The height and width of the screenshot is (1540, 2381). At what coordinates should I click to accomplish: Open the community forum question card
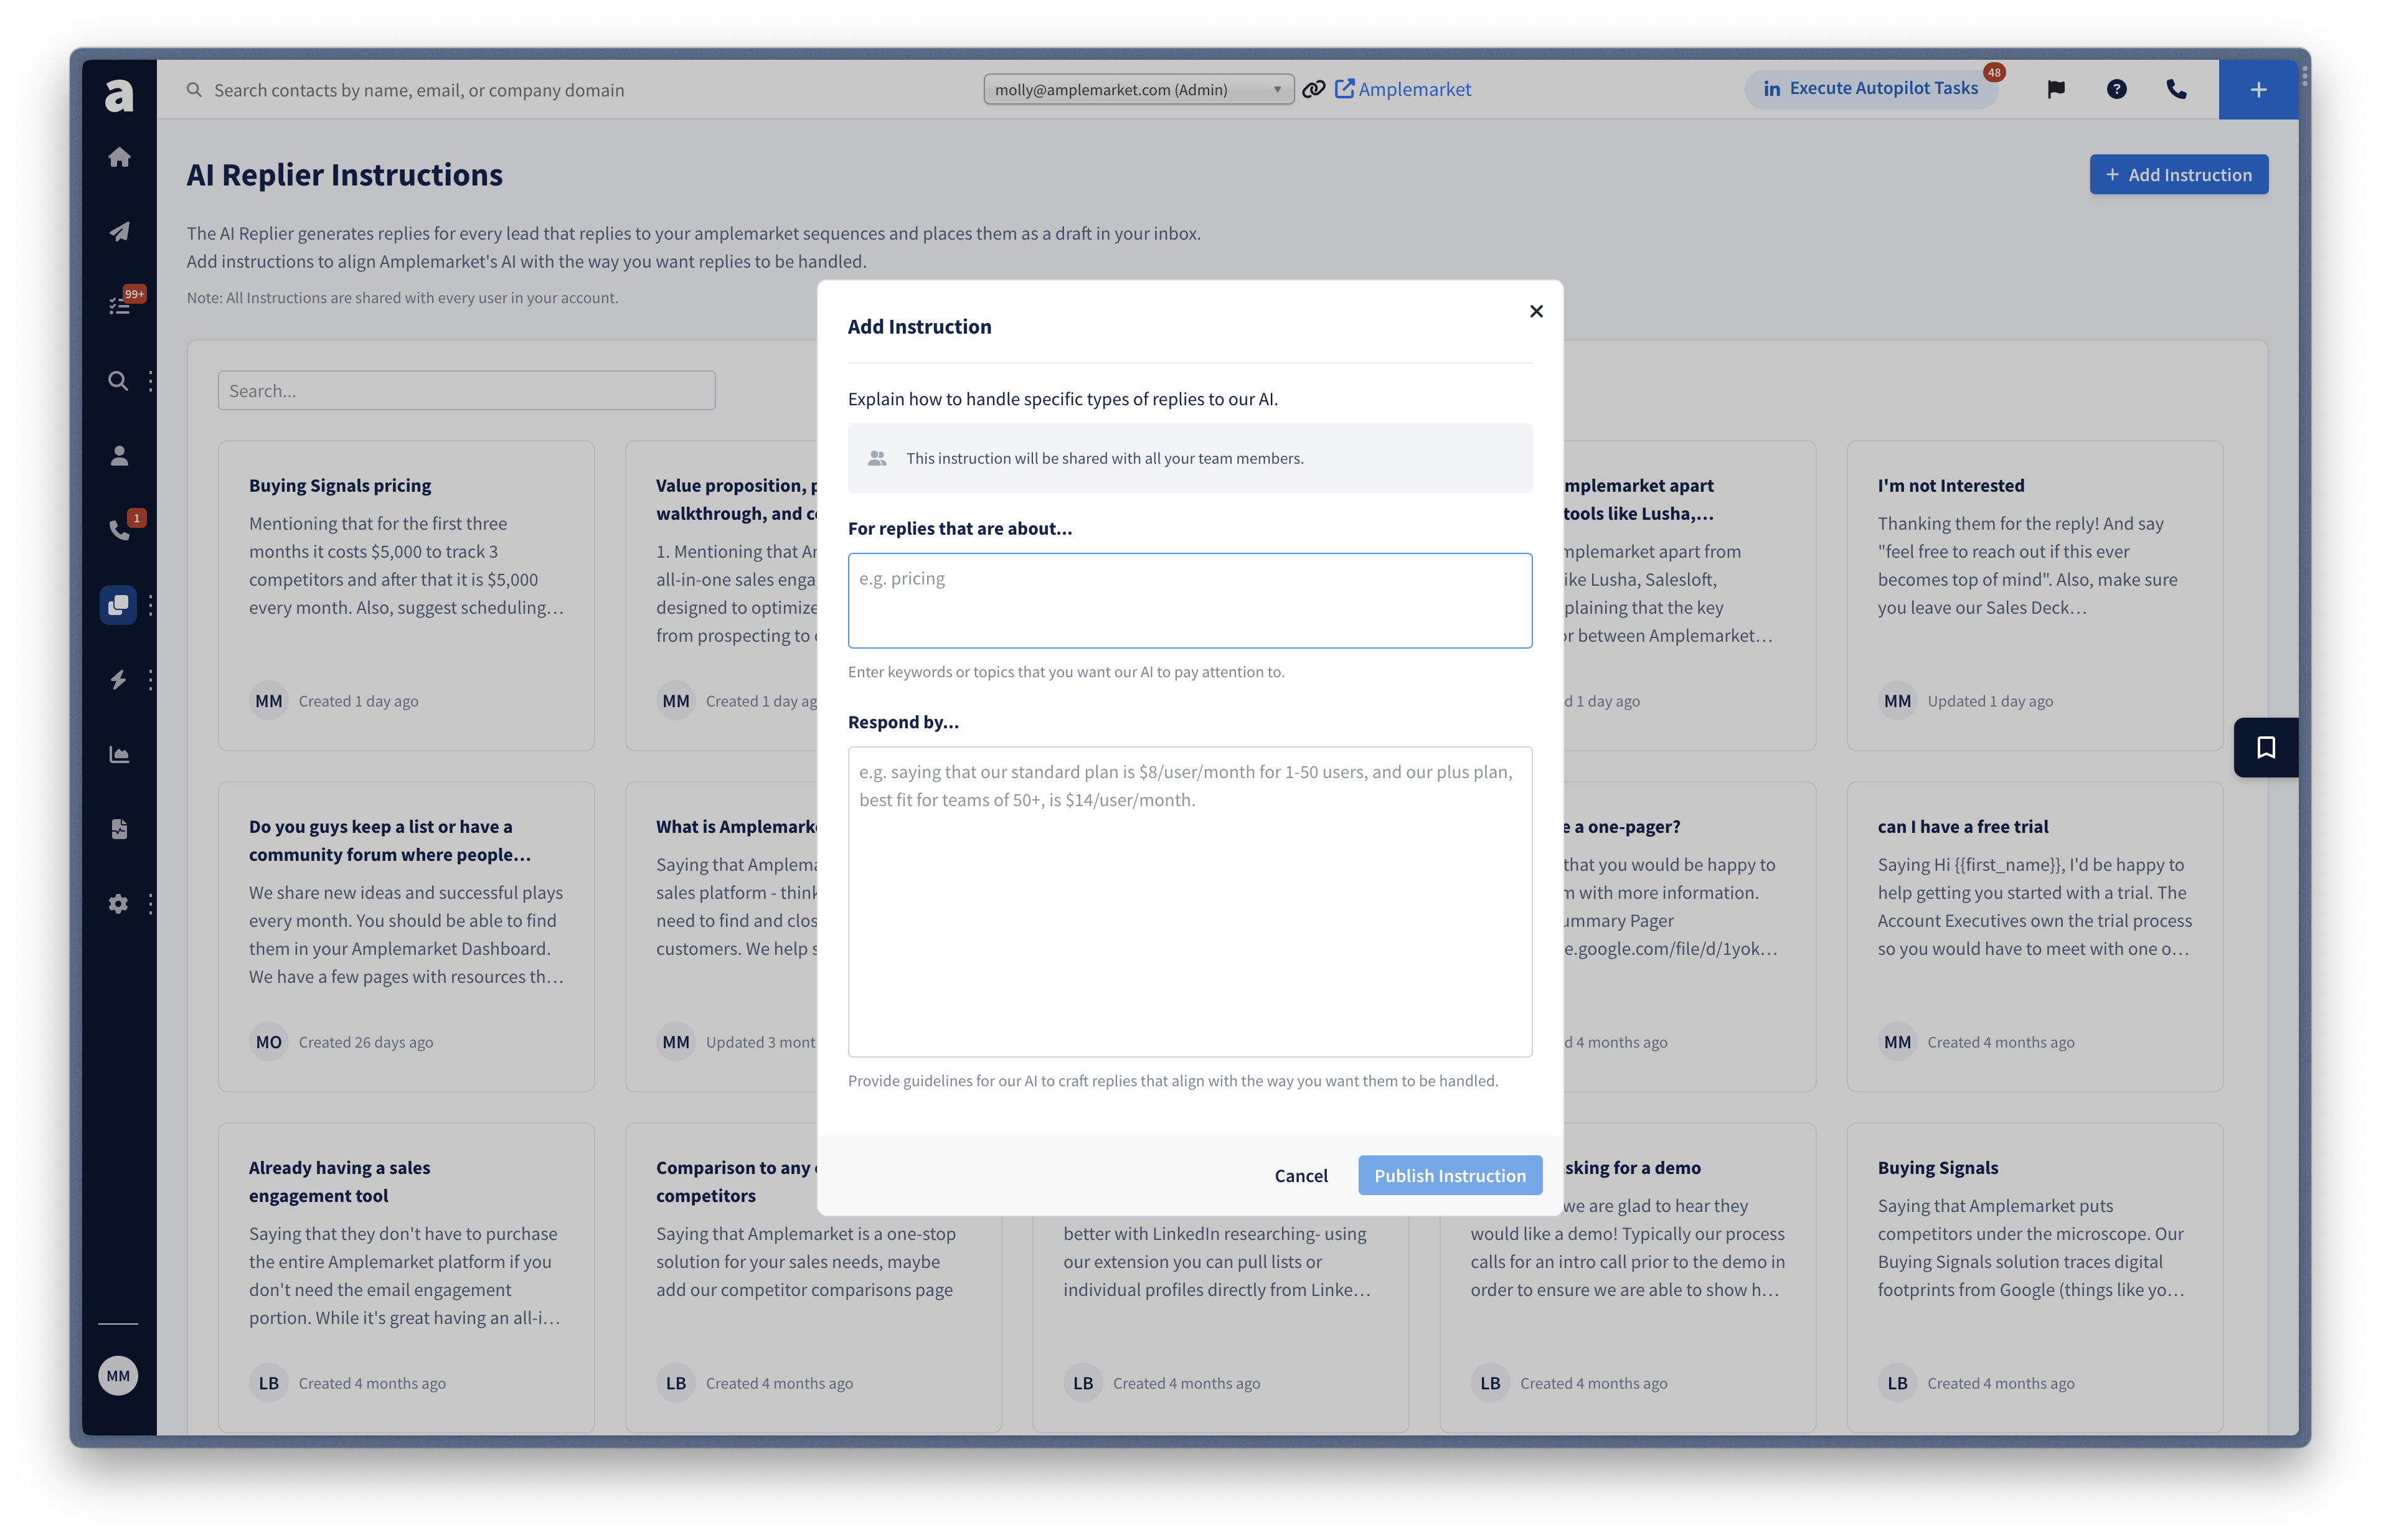click(406, 936)
